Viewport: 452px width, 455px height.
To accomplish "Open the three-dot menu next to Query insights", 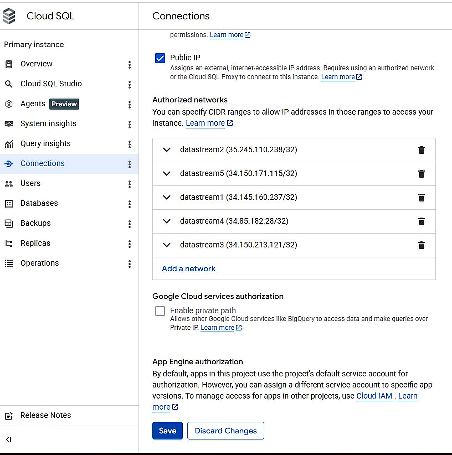I will [x=129, y=144].
